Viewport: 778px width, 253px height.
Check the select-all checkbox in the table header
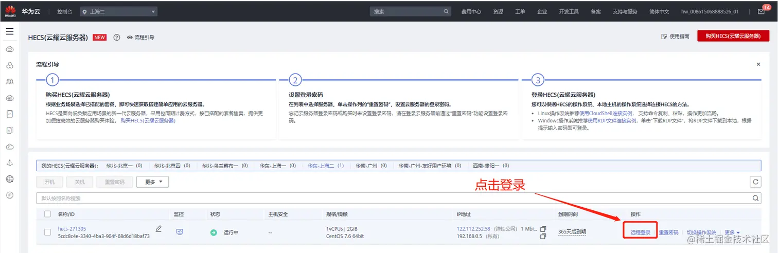(48, 214)
